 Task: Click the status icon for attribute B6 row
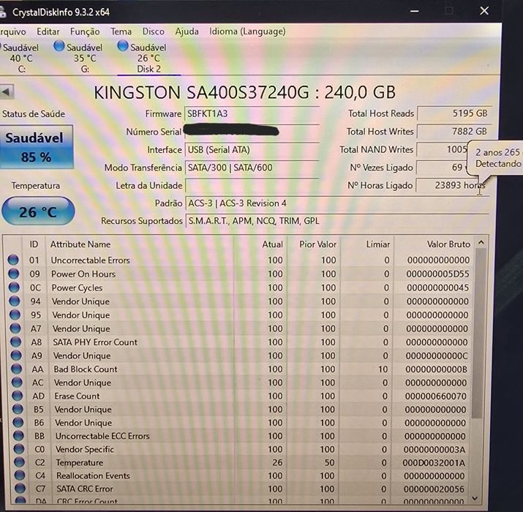18,422
